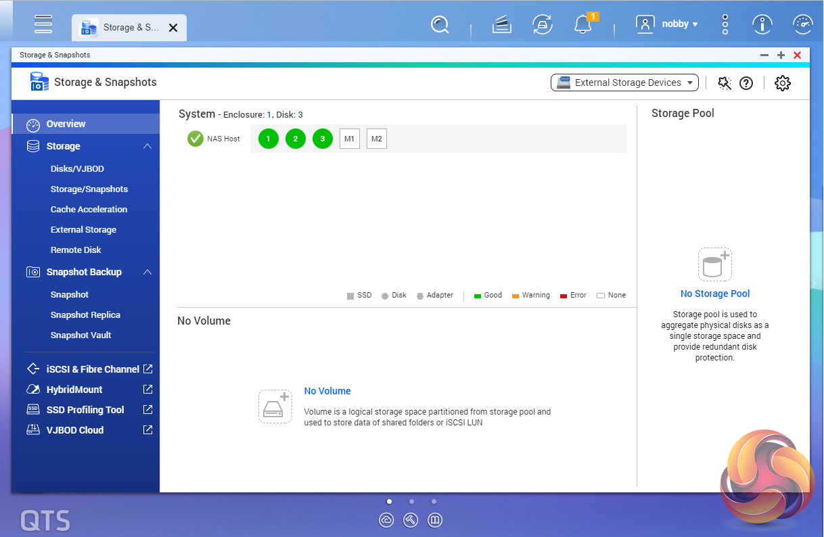This screenshot has height=537, width=824.
Task: Select the M2 SSD slot icon
Action: pos(377,139)
